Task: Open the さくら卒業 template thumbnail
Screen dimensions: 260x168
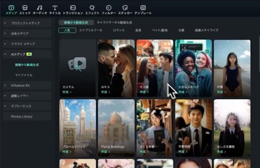Action: [x=155, y=128]
